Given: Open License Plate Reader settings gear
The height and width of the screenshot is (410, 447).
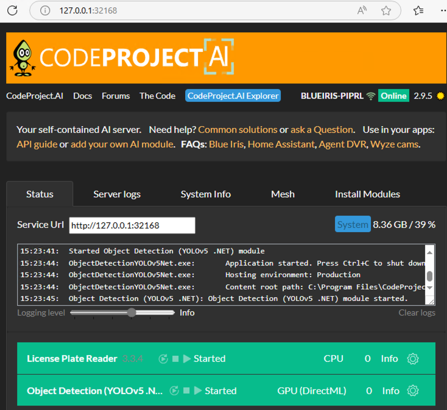Looking at the screenshot, I should click(413, 359).
